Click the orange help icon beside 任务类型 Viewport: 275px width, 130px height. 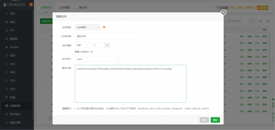(x=104, y=27)
